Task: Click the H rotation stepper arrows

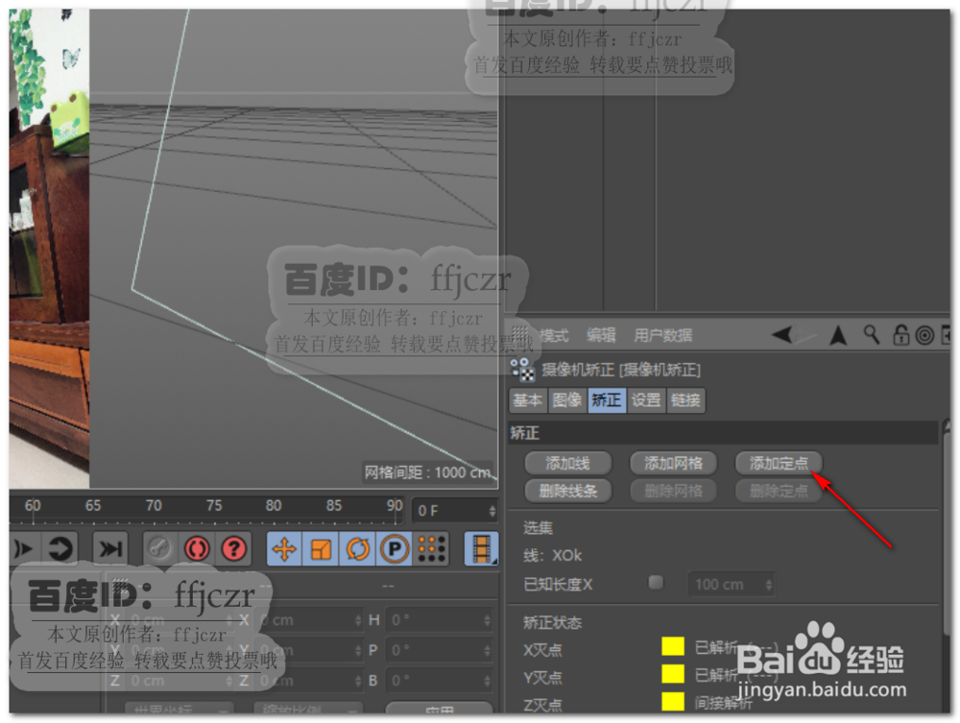Action: 488,620
